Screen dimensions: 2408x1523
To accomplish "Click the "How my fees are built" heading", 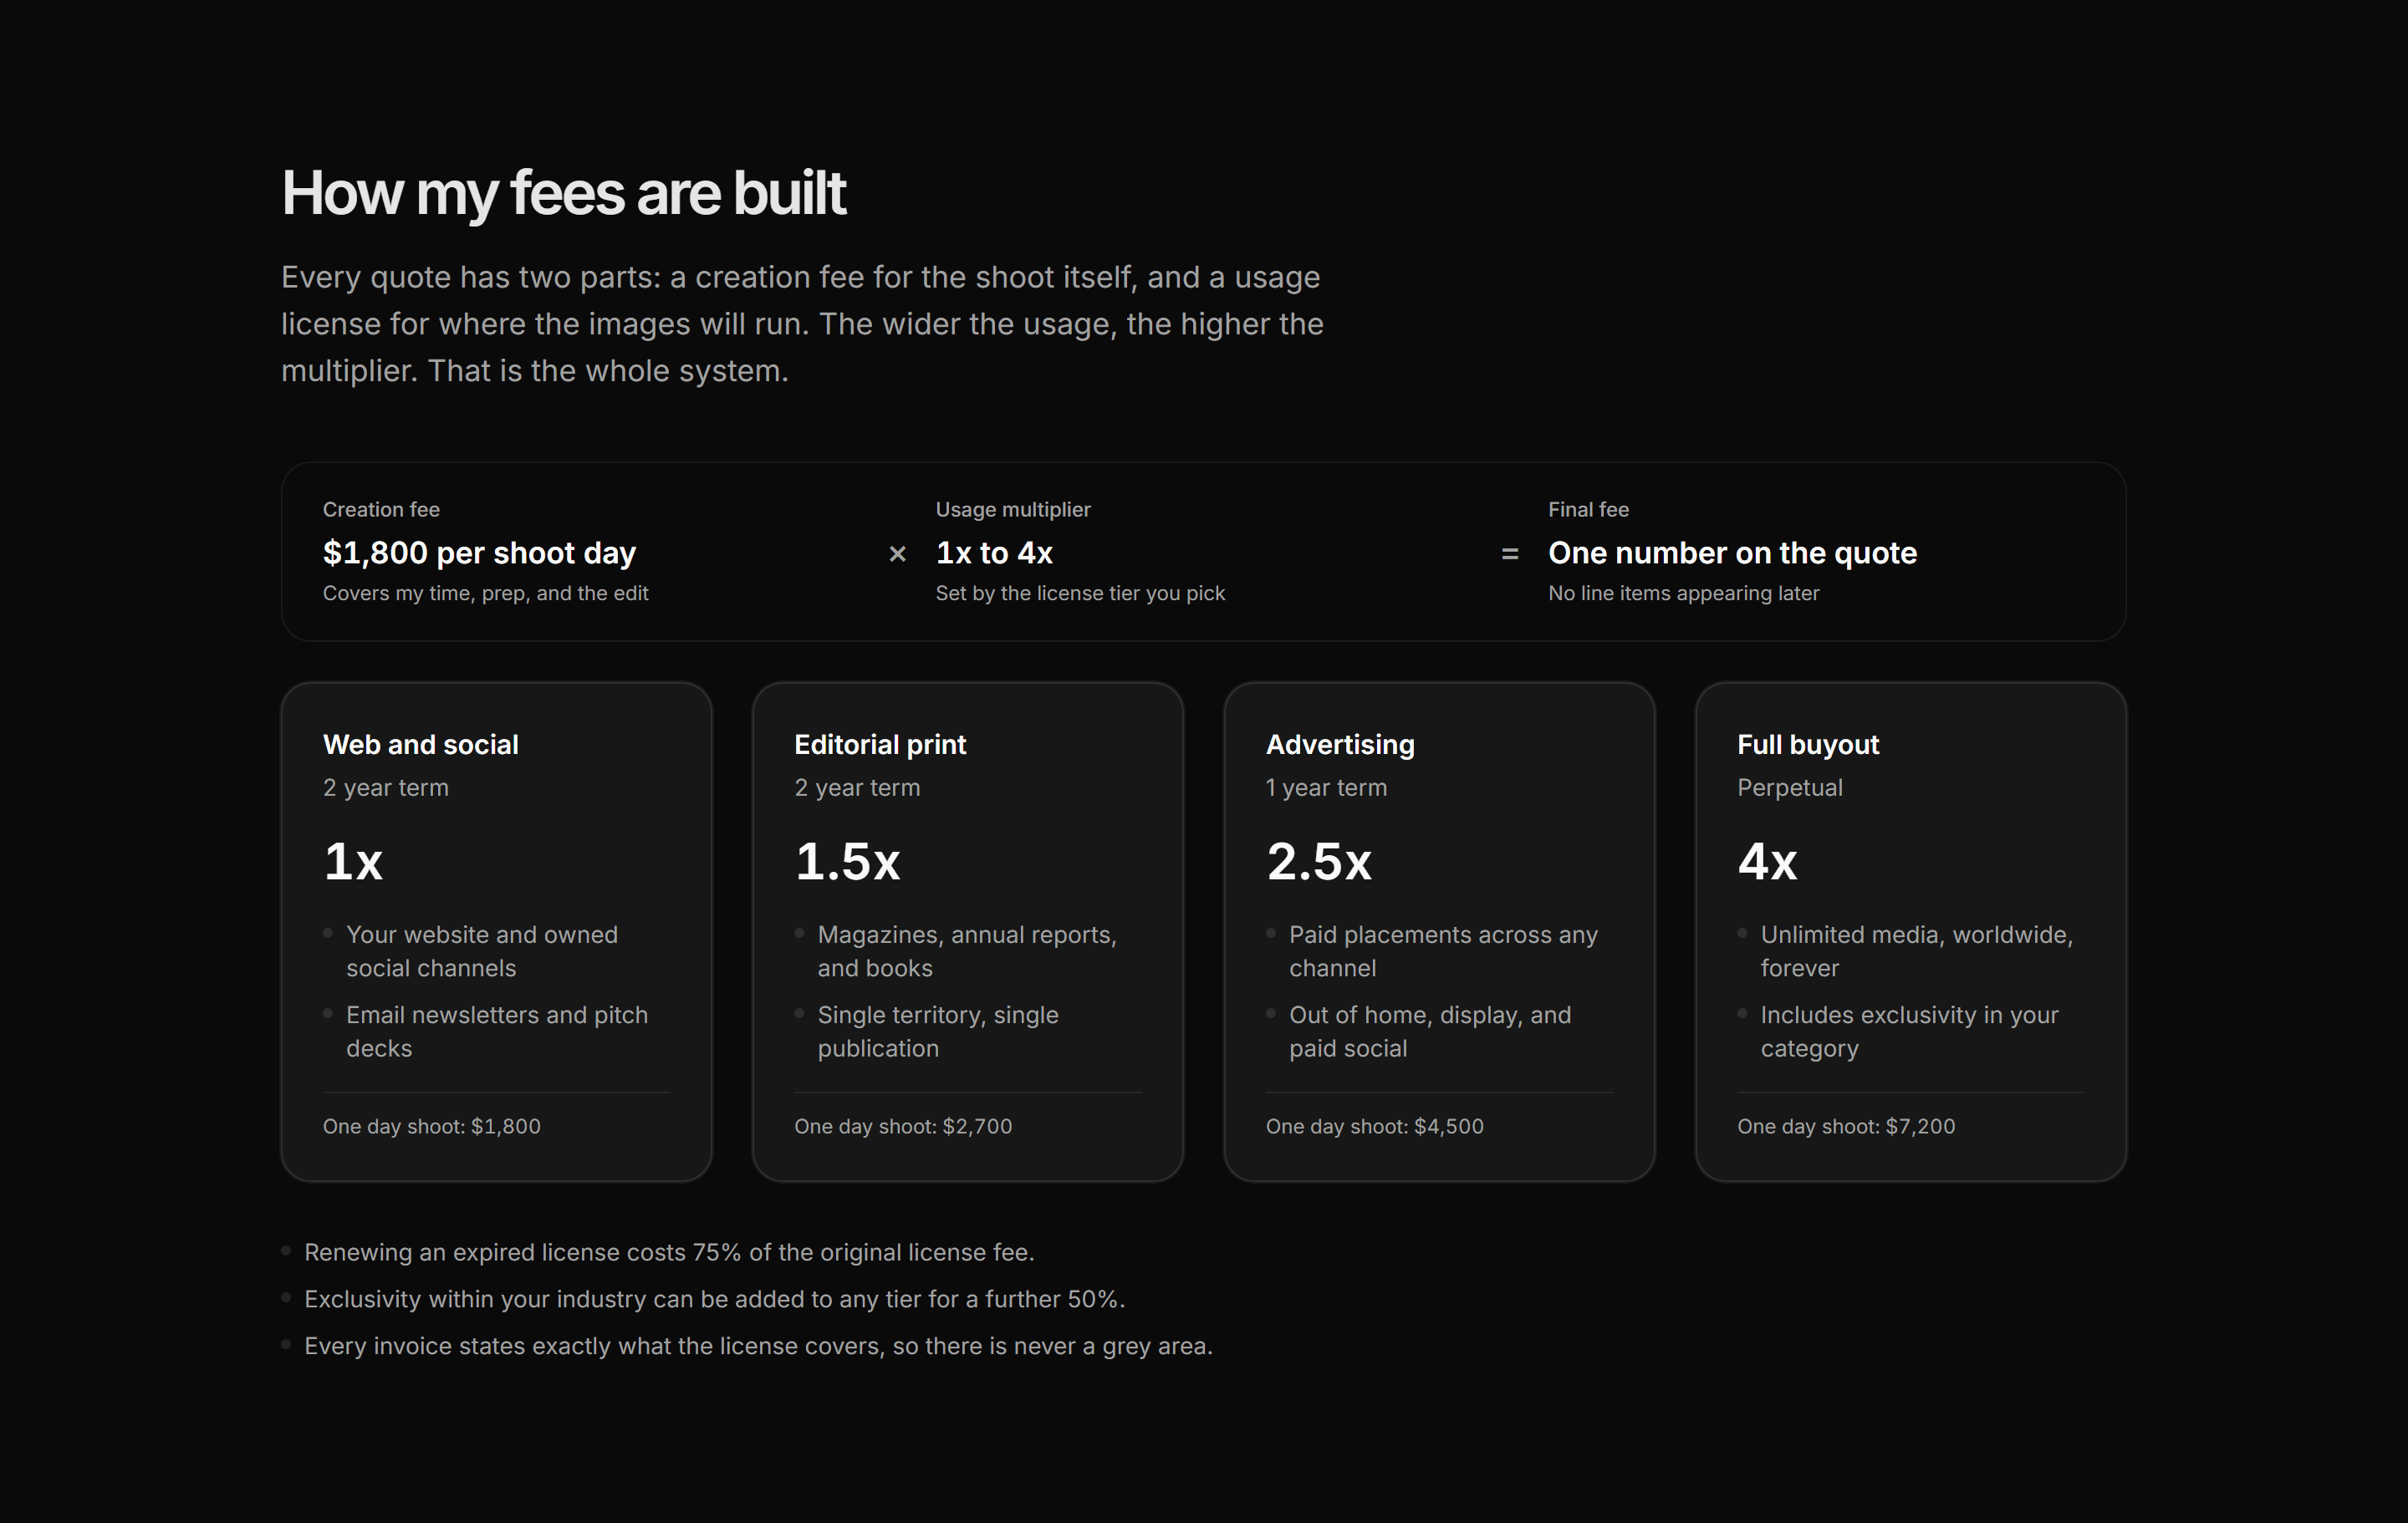I will click(x=563, y=193).
